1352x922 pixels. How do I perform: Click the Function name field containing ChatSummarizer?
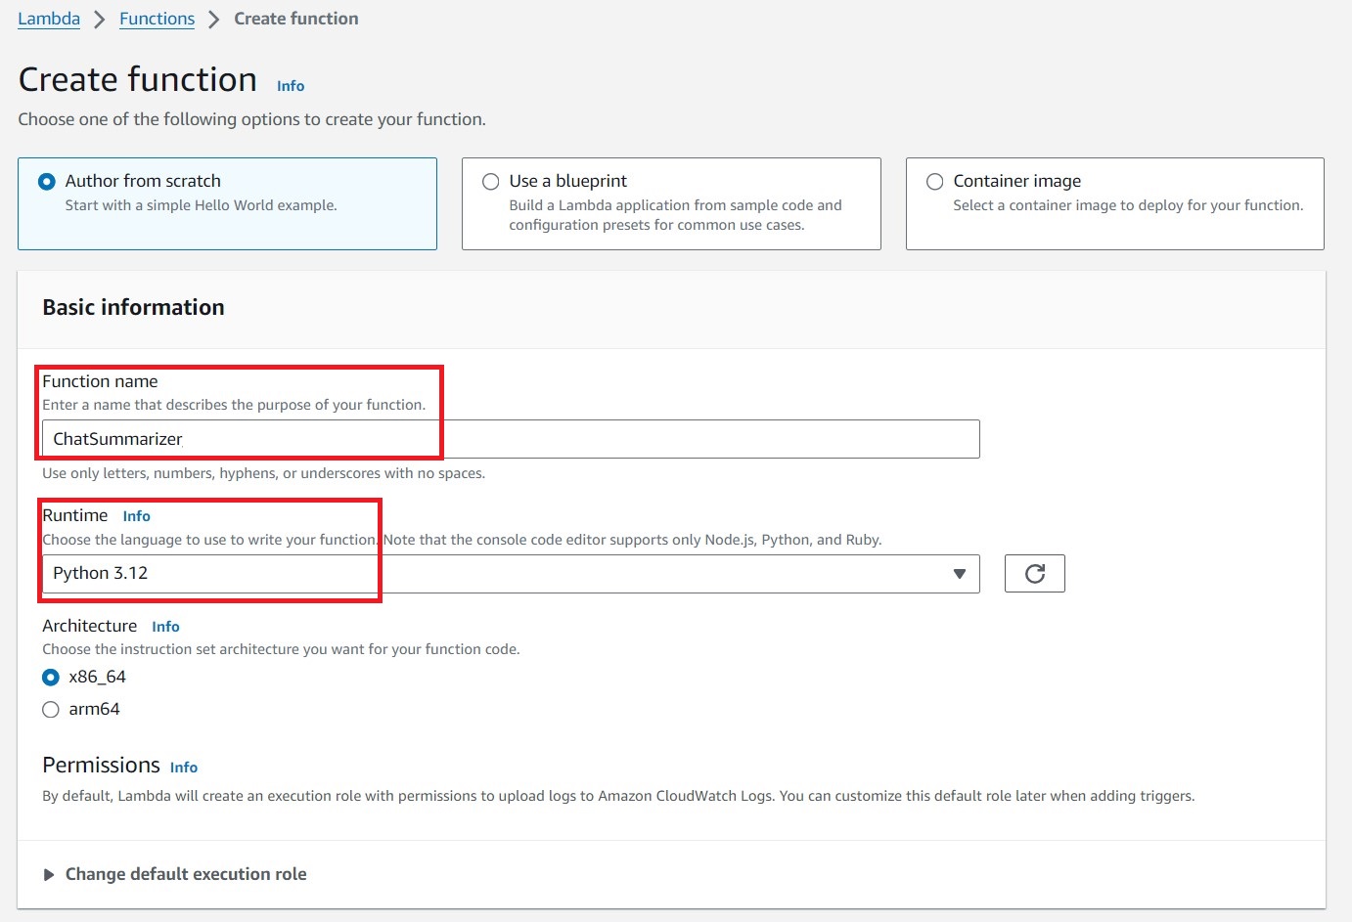(x=511, y=439)
